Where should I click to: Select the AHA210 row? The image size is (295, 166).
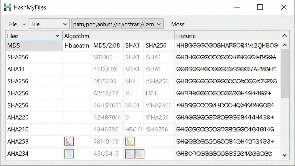coord(34,129)
